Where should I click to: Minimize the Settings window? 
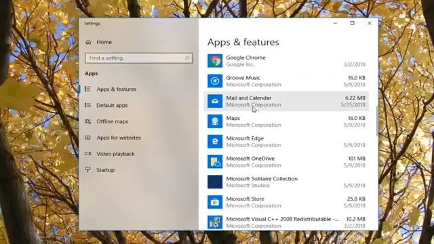[335, 23]
